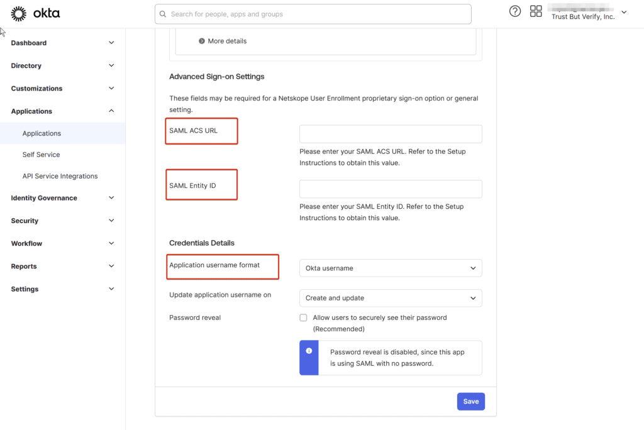This screenshot has height=430, width=644.
Task: Click the admin apps grid icon
Action: 536,11
